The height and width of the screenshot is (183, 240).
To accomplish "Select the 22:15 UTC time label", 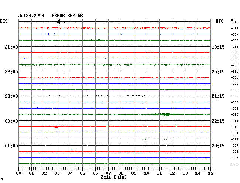I will click(x=218, y=121).
